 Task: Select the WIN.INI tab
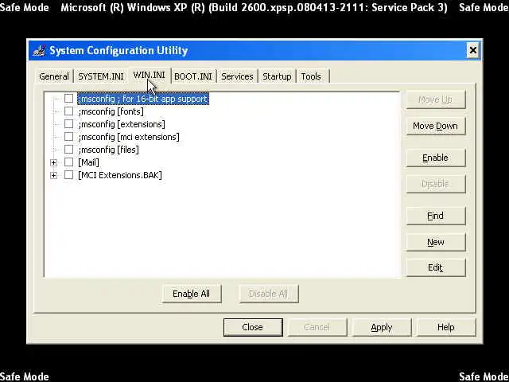pos(149,76)
